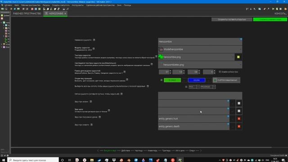Open Windows Start menu

pos(4,160)
